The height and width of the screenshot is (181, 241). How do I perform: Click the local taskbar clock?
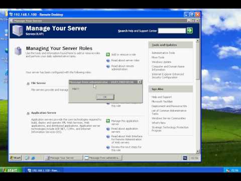click(x=234, y=170)
